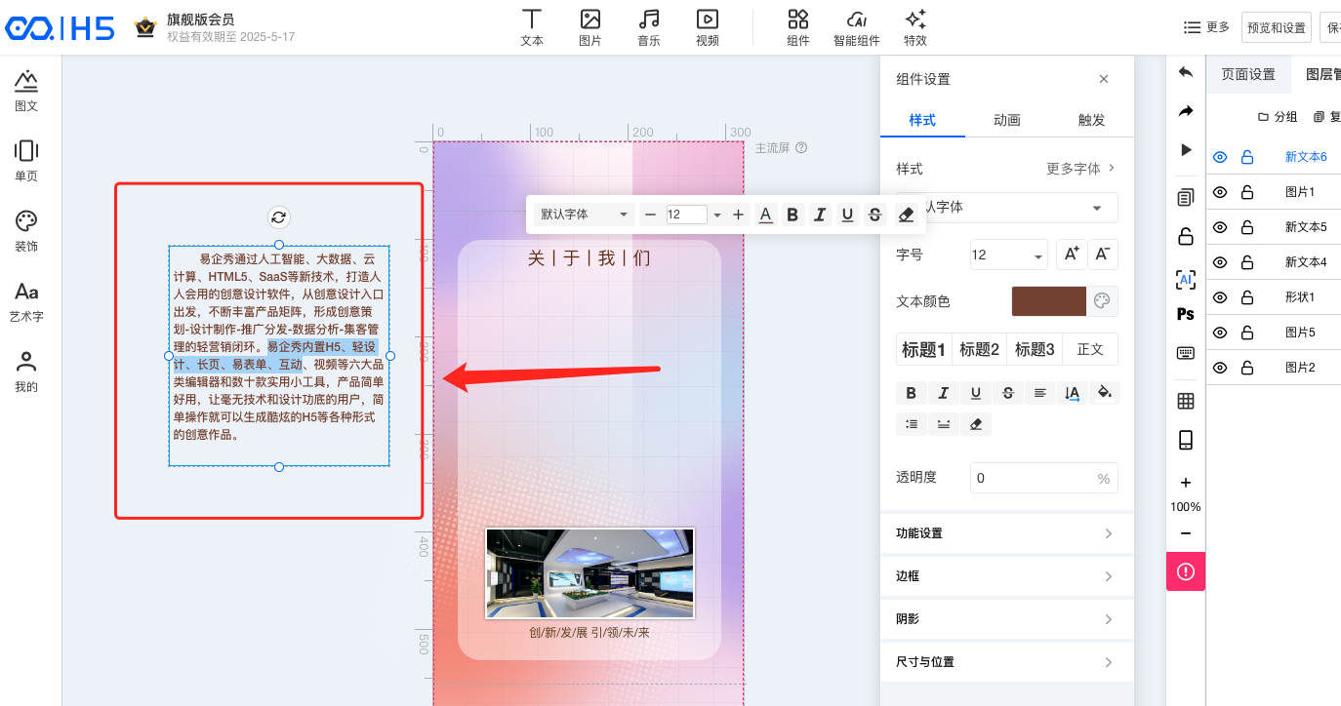Click the AI recognition icon in vertical toolbar
The height and width of the screenshot is (706, 1341).
click(1186, 280)
